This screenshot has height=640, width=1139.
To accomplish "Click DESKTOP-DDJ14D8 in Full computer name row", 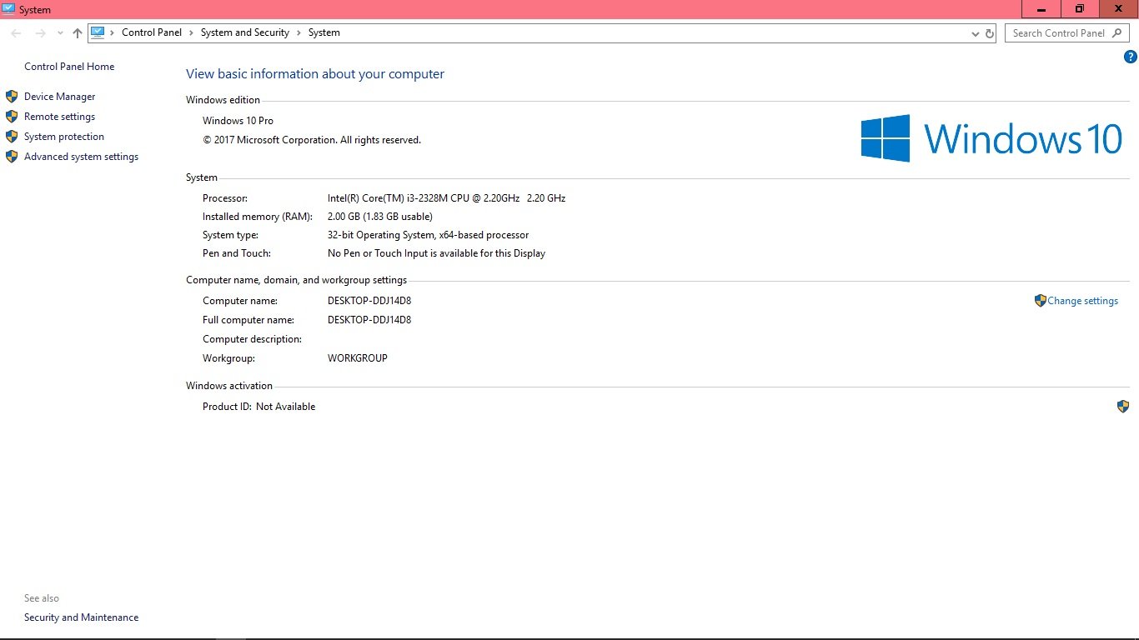I will coord(369,320).
